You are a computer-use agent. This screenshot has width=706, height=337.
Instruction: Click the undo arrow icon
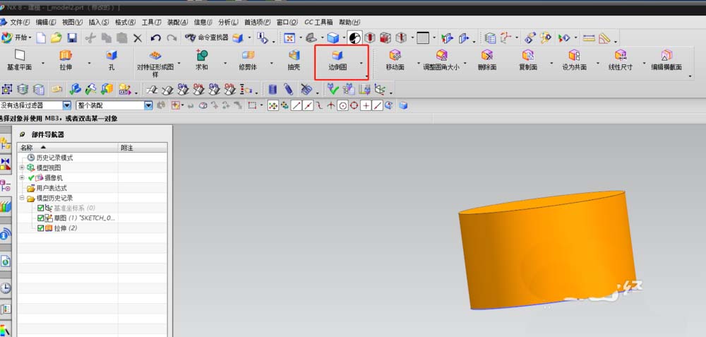click(156, 38)
